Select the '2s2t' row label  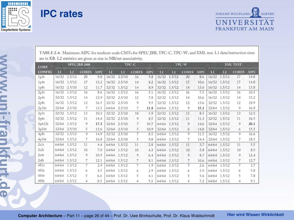pos(41,150)
